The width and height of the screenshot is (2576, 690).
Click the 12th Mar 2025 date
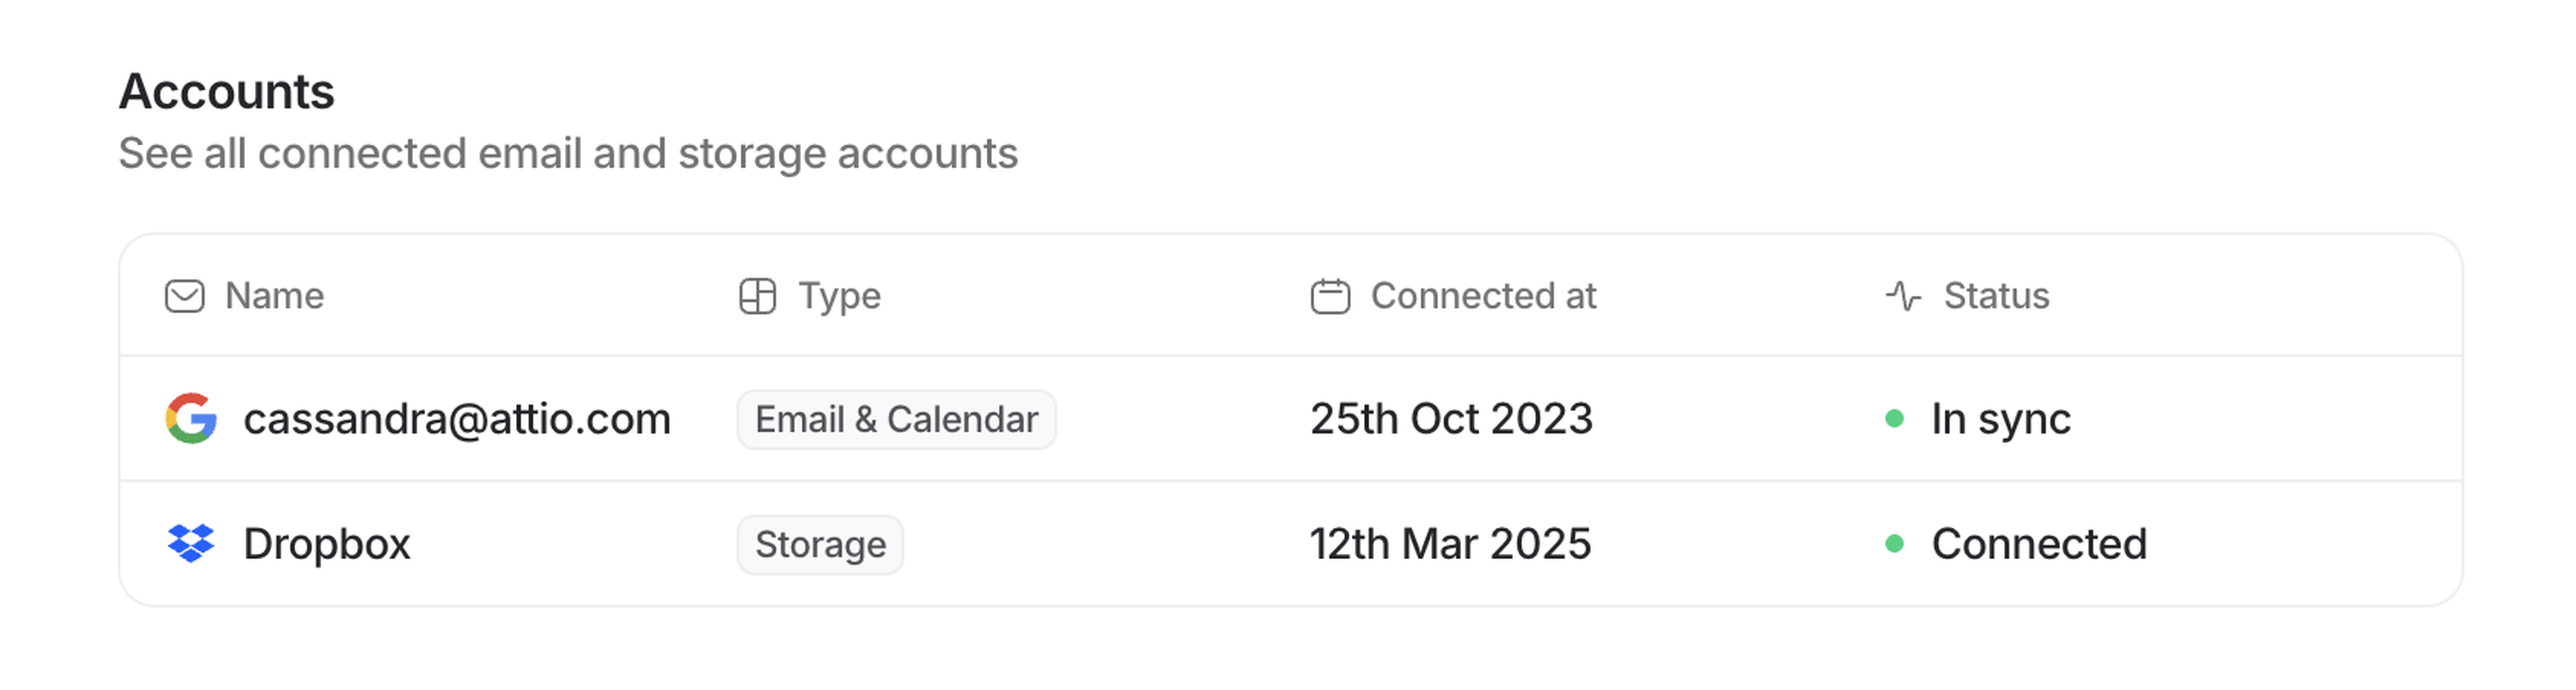[1450, 544]
